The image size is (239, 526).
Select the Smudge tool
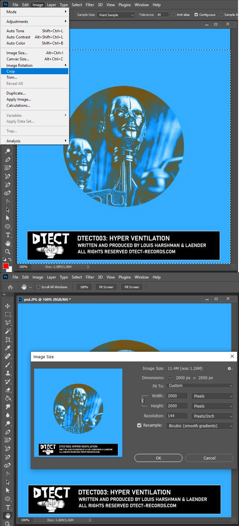tap(8, 407)
